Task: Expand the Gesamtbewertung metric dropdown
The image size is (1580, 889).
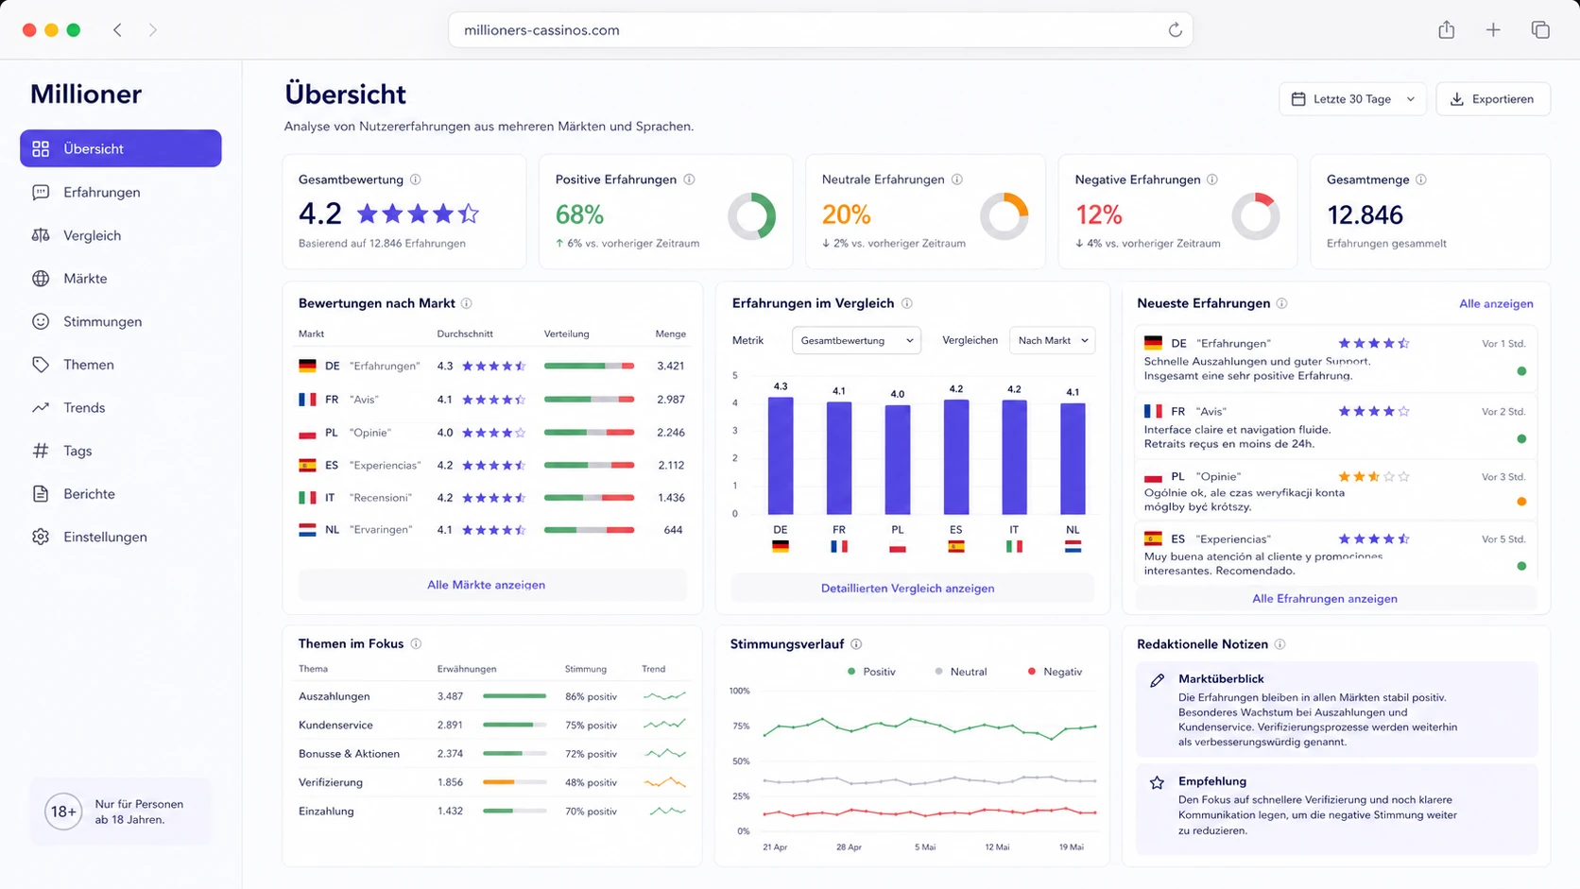Action: point(856,340)
